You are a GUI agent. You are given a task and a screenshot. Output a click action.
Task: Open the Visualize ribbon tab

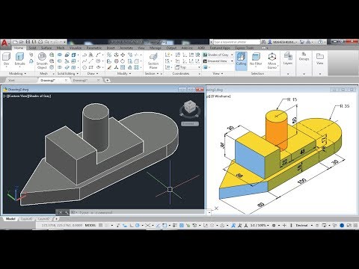pyautogui.click(x=76, y=48)
